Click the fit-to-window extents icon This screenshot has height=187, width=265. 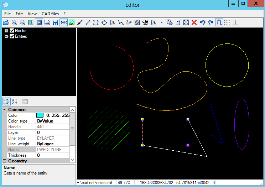[x=186, y=22]
